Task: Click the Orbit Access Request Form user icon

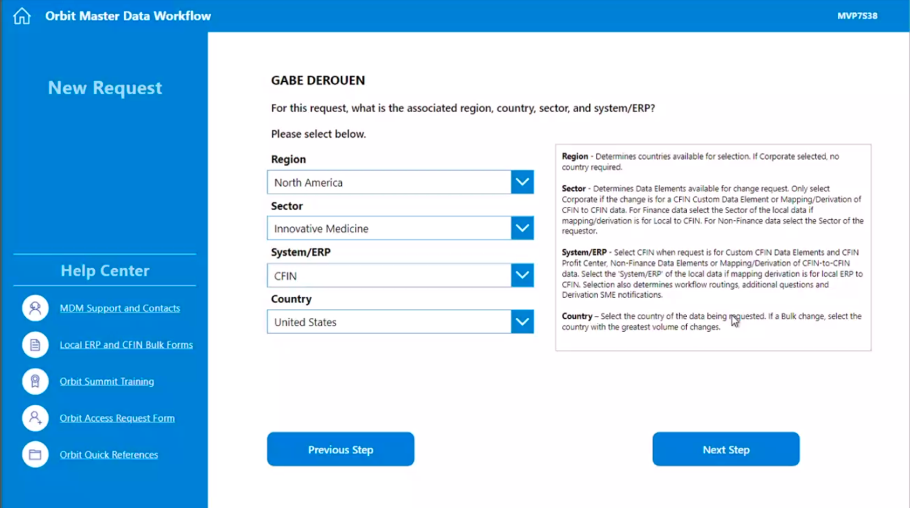Action: point(35,418)
